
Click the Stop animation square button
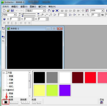[x=83, y=15]
